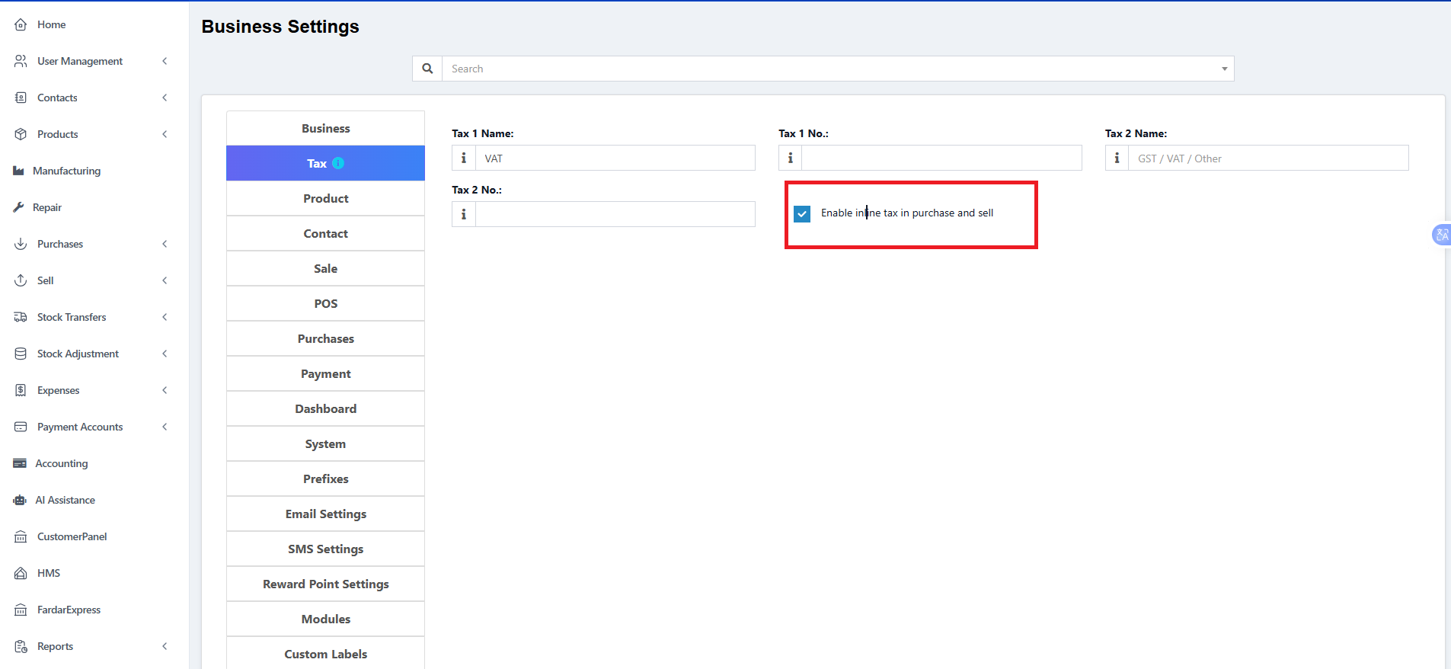
Task: Click the magnifier search icon
Action: pyautogui.click(x=427, y=69)
